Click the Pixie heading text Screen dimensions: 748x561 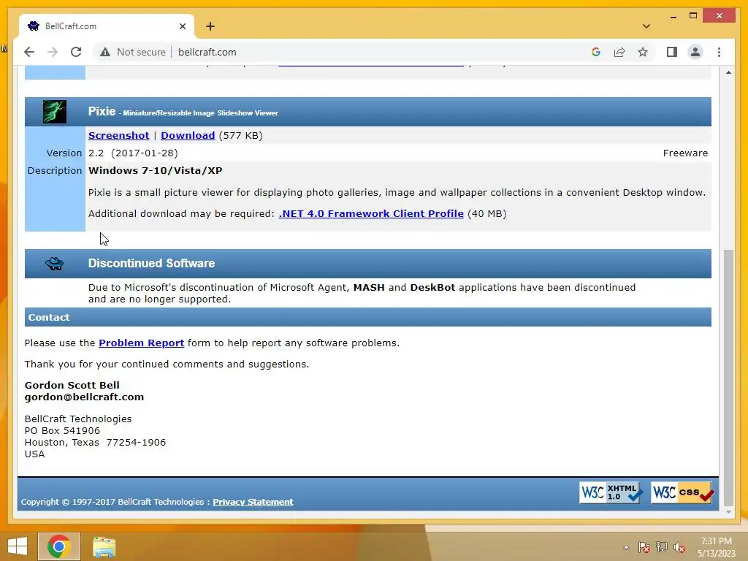102,111
